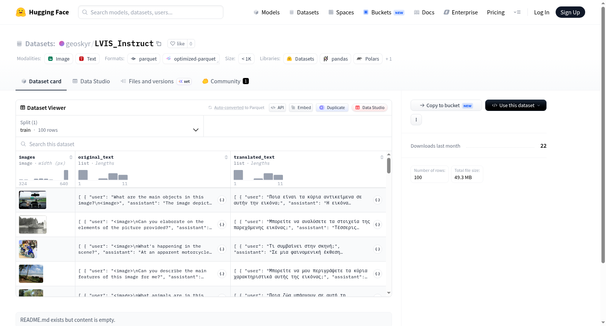Go to Models in the top navigation
The height and width of the screenshot is (326, 606).
coord(267,12)
